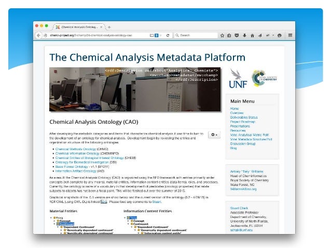
Task: Open Home in Main Menu
Action: tap(235, 109)
